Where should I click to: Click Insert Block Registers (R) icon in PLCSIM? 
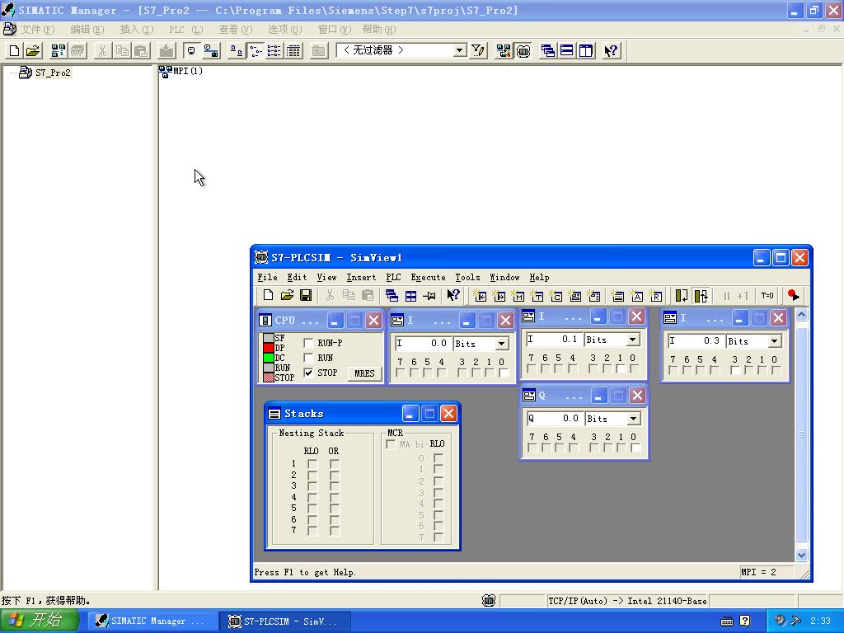[x=655, y=296]
